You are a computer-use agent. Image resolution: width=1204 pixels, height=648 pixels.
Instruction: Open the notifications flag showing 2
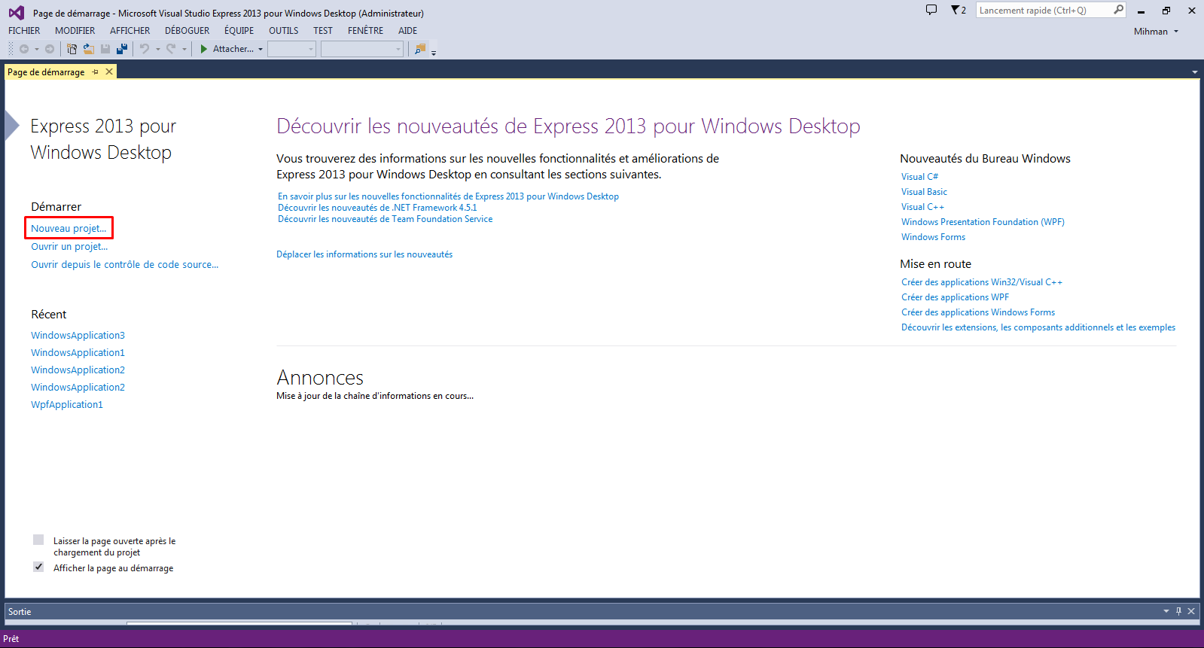(959, 11)
